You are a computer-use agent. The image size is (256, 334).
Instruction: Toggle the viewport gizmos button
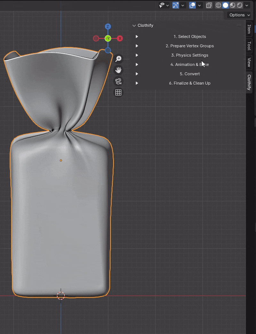[x=176, y=5]
